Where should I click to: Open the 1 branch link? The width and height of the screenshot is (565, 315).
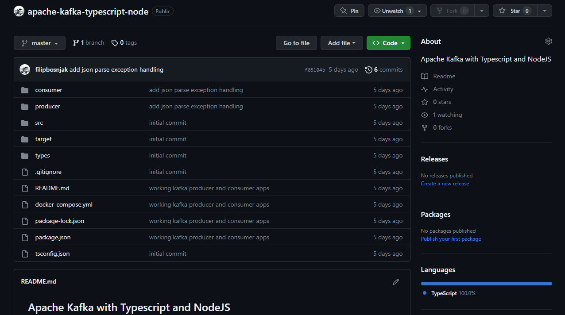pyautogui.click(x=89, y=43)
